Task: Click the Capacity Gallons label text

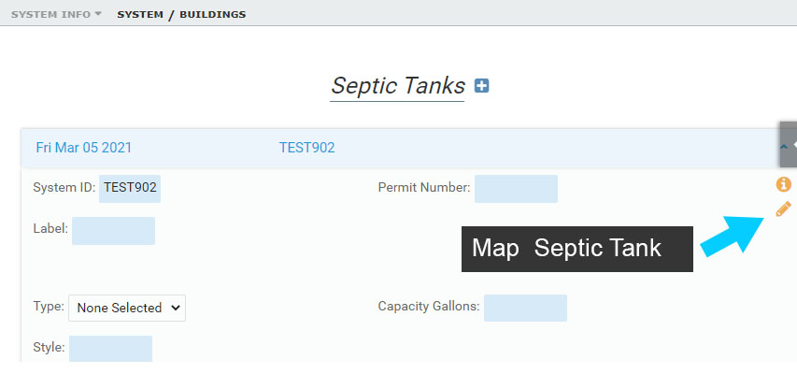Action: pos(429,307)
